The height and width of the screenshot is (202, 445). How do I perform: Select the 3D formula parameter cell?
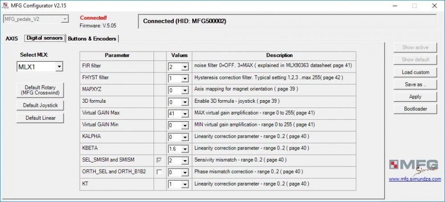[117, 101]
